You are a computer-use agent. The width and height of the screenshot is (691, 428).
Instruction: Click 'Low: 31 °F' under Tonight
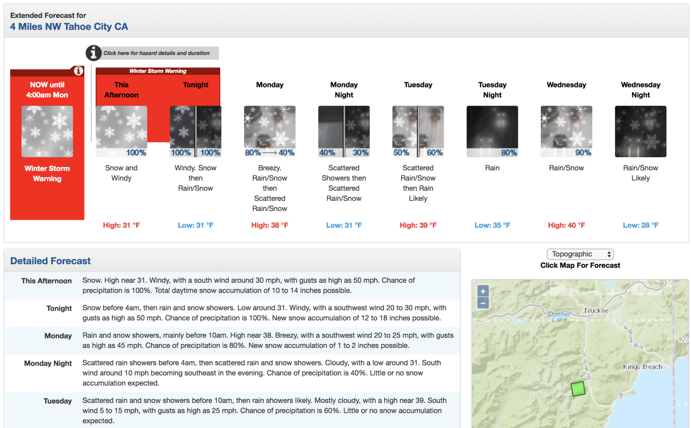pyautogui.click(x=196, y=225)
